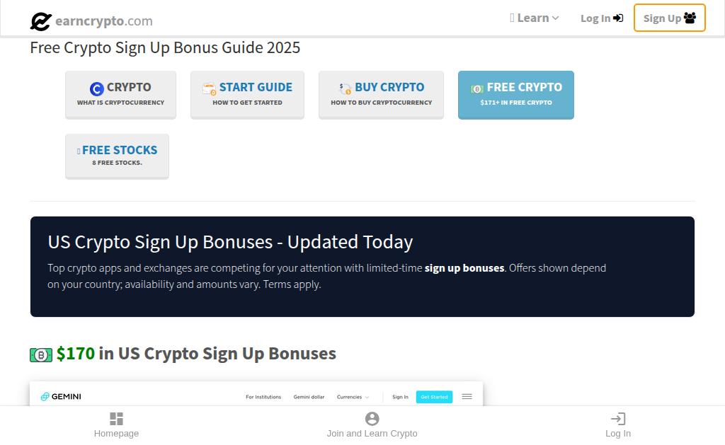Tap the Log In icon in bottom bar
Image resolution: width=725 pixels, height=445 pixels.
click(617, 419)
